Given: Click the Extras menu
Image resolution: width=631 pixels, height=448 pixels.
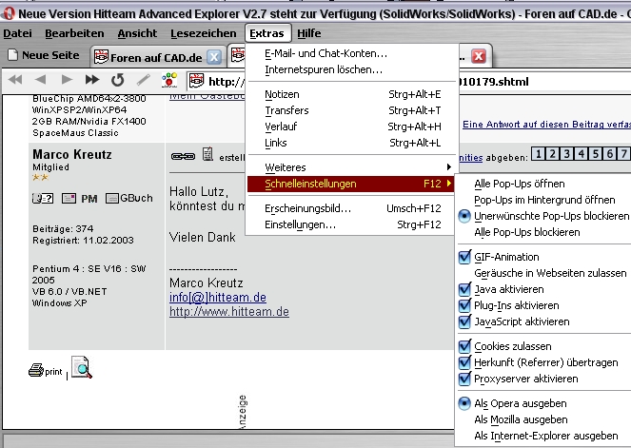Looking at the screenshot, I should point(266,33).
